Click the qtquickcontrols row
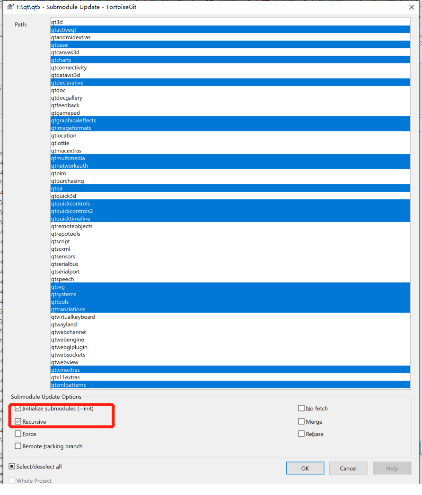Viewport: 422px width, 495px height. [x=230, y=204]
